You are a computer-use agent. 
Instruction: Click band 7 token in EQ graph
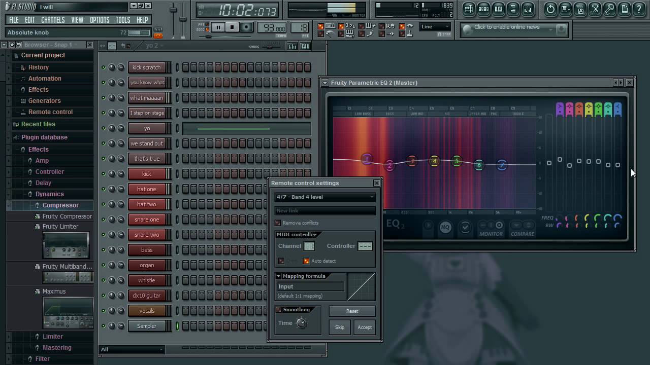coord(502,165)
